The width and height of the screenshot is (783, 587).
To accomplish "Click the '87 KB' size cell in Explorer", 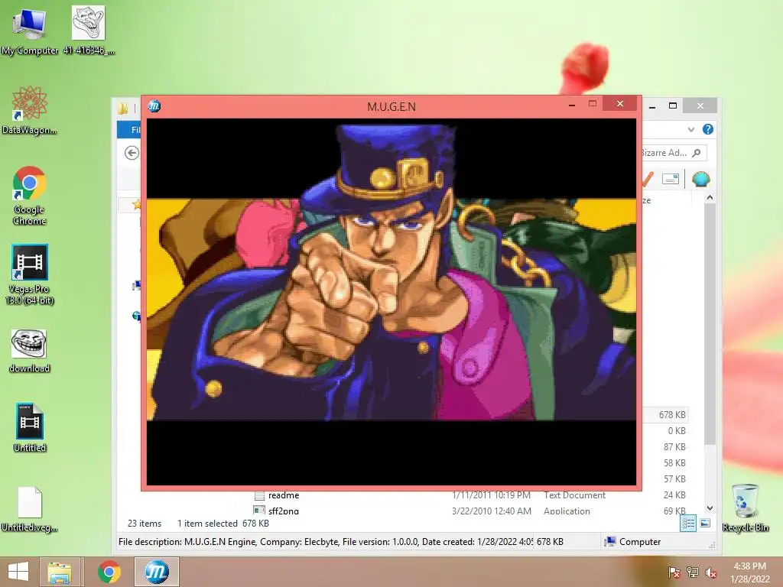I will tap(674, 446).
